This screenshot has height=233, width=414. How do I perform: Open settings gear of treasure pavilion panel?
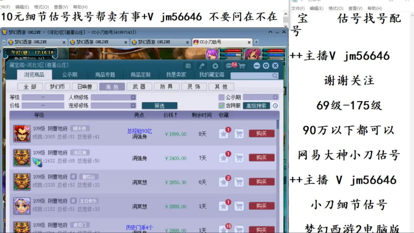tap(266, 66)
